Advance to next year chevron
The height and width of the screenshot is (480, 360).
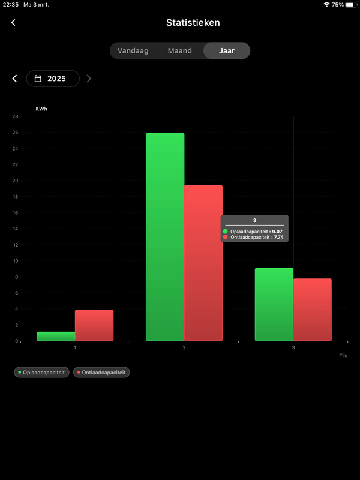89,79
